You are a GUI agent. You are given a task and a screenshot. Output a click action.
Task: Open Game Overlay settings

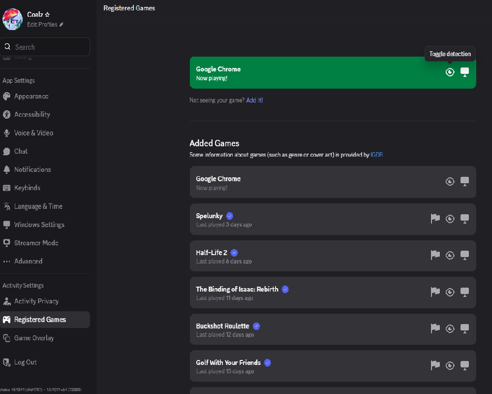(34, 338)
